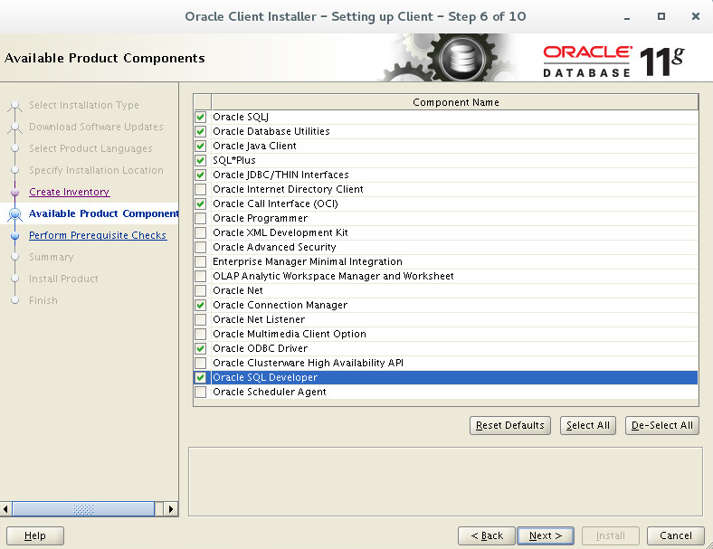The image size is (713, 549).
Task: Cancel the Oracle Client installation
Action: point(676,535)
